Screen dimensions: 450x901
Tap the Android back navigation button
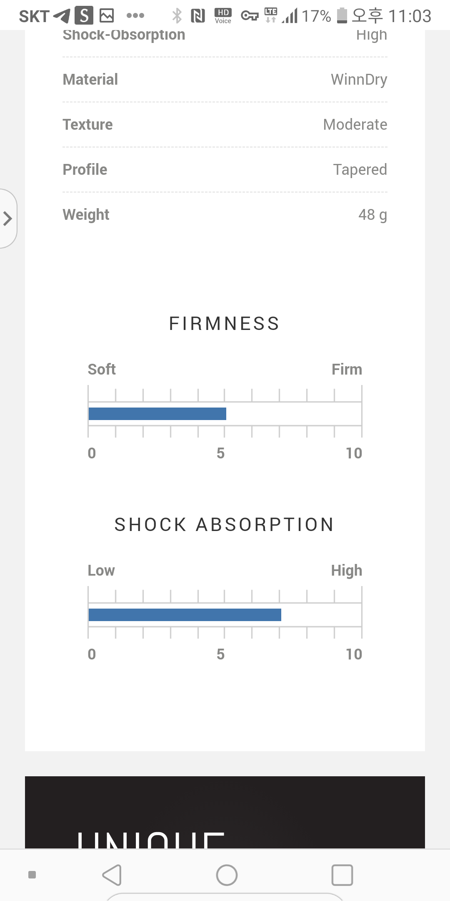[x=112, y=875]
